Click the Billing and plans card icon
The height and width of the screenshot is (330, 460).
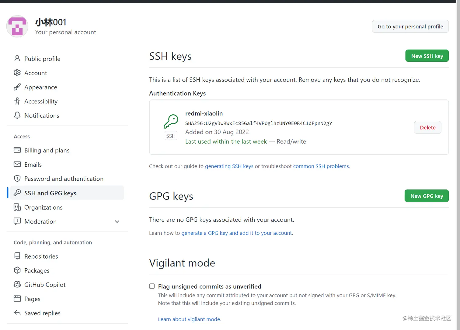[17, 150]
